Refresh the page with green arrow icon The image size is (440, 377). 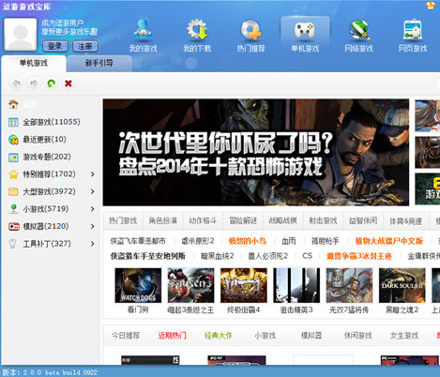(x=52, y=83)
